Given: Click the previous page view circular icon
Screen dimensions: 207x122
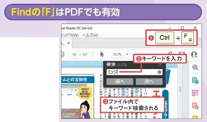Looking at the screenshot, I should click(62, 54).
